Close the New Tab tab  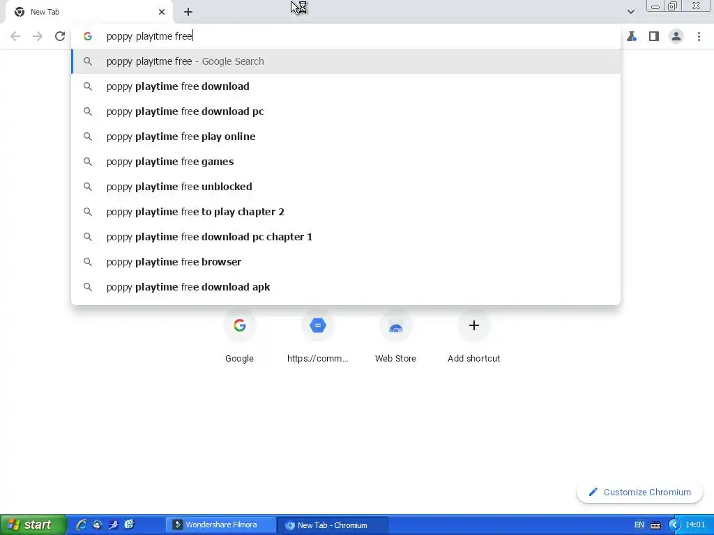162,12
